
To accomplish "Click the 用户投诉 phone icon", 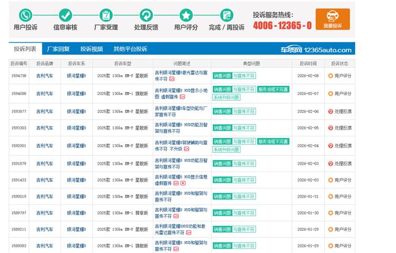I will tap(25, 15).
